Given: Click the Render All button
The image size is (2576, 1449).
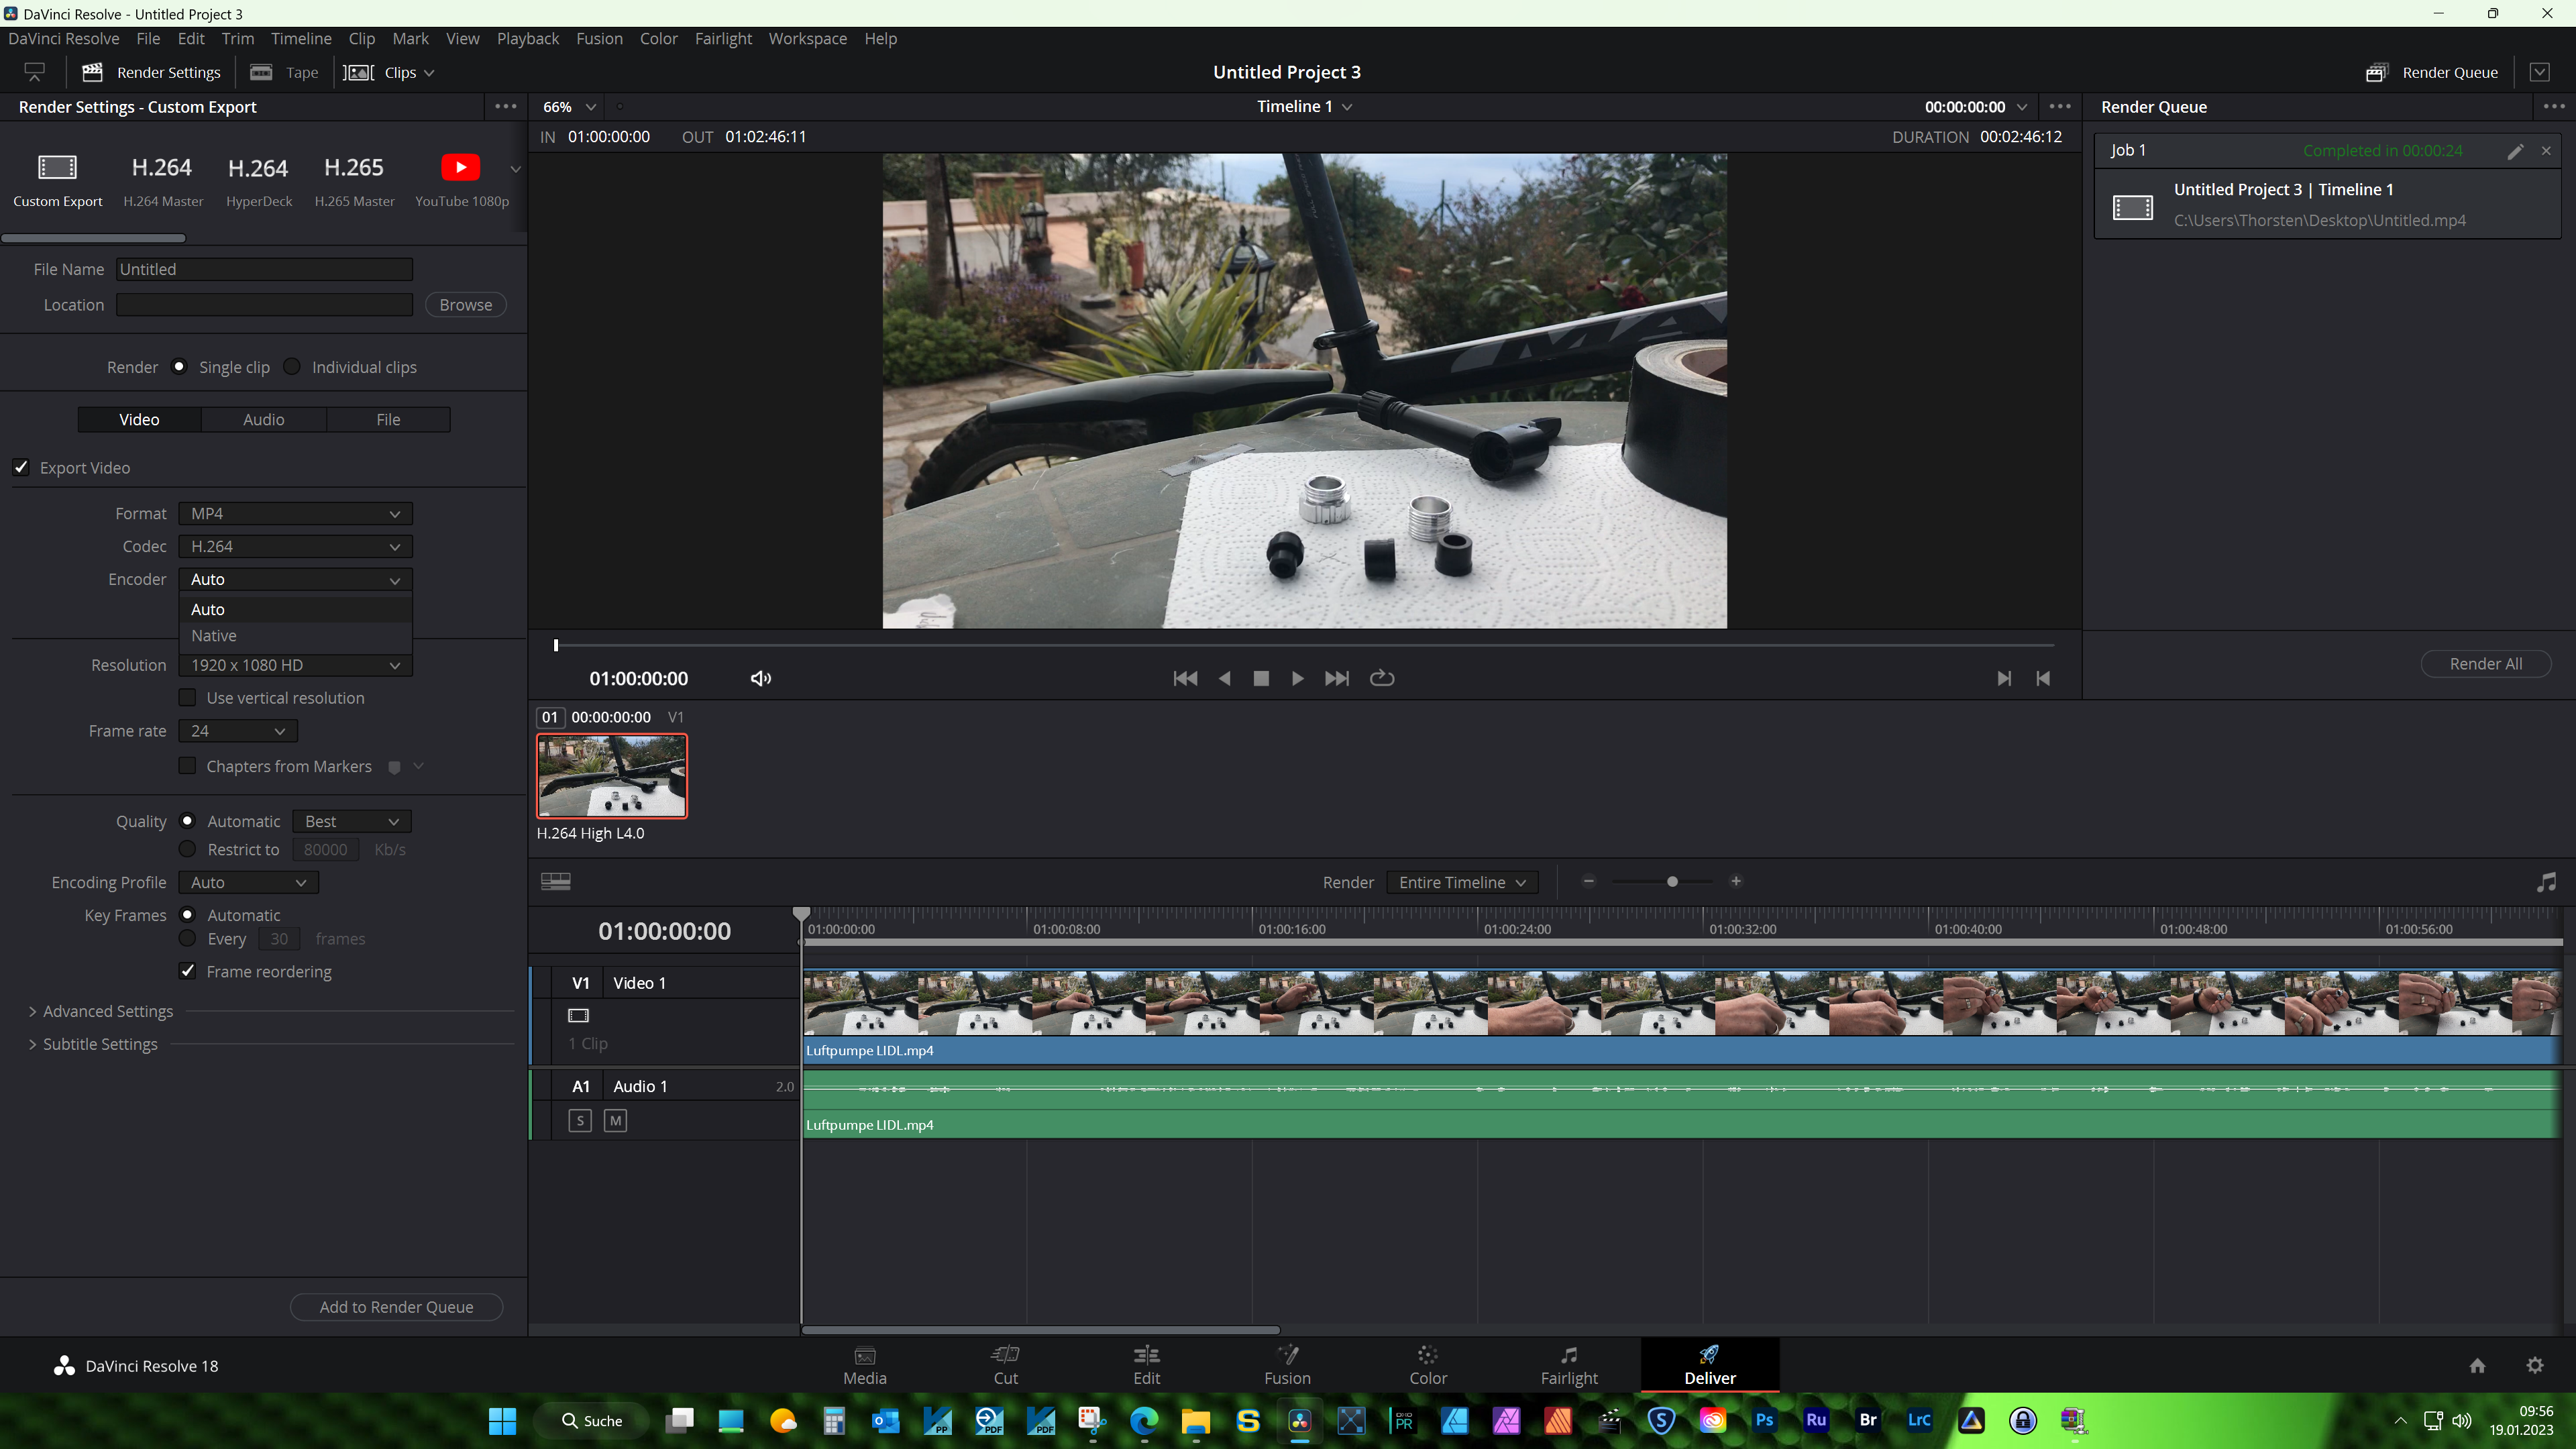Looking at the screenshot, I should (2485, 663).
